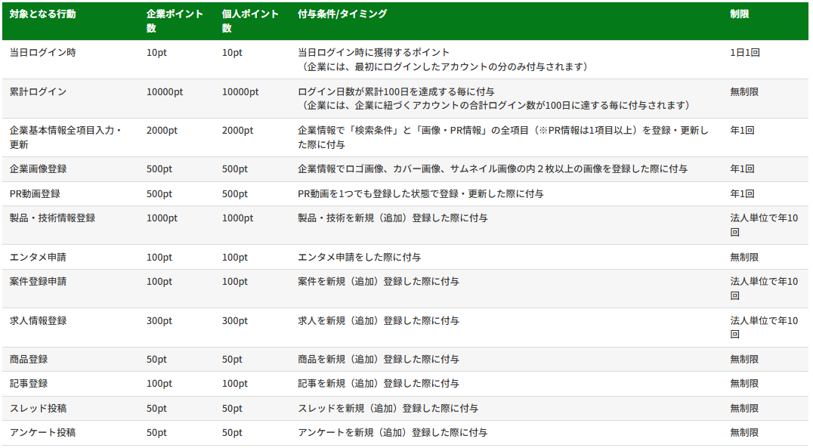The height and width of the screenshot is (448, 813).
Task: Click the 記事登録 row label
Action: (x=29, y=384)
